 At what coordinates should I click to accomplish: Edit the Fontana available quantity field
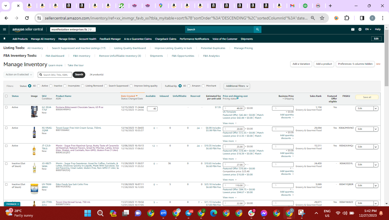pos(152,109)
